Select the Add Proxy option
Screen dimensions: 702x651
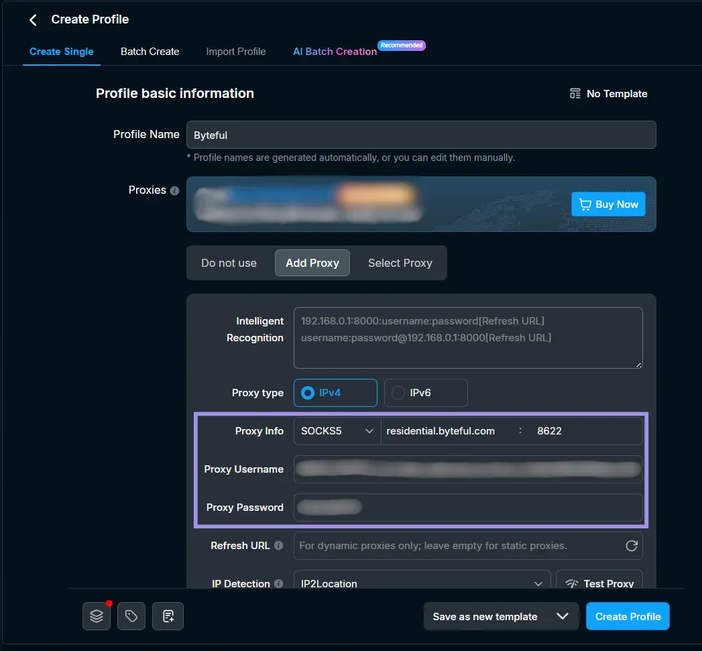tap(312, 263)
